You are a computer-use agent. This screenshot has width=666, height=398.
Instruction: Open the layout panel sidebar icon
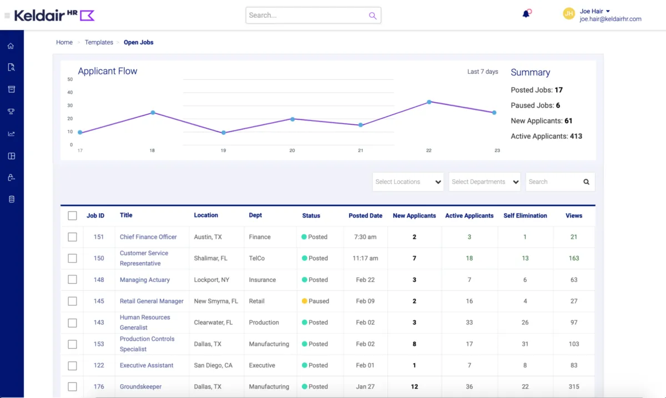tap(11, 156)
